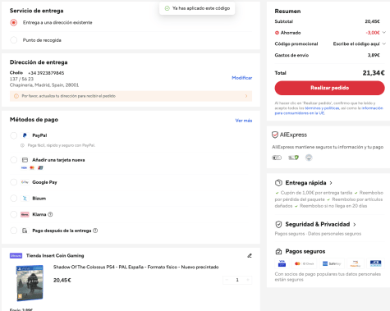The width and height of the screenshot is (390, 311).
Task: Open Tienda Insert Coin Gaming store name
Action: (x=55, y=256)
